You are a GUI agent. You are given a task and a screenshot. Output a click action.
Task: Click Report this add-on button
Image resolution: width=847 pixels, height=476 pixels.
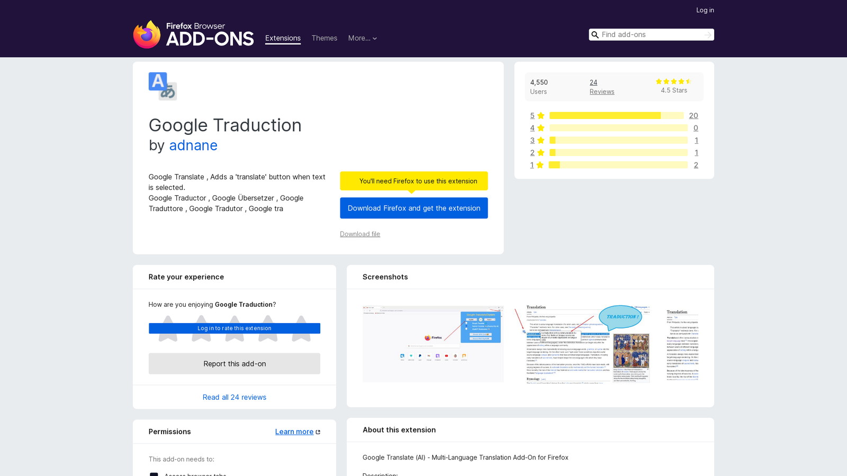point(235,364)
